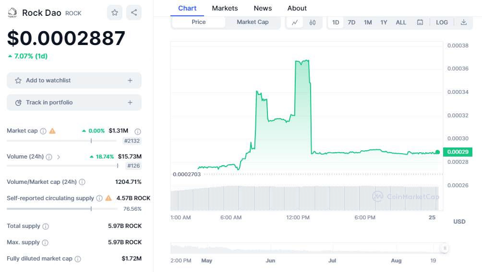Star Rock Dao with the favorite icon
The width and height of the screenshot is (482, 272).
(115, 12)
